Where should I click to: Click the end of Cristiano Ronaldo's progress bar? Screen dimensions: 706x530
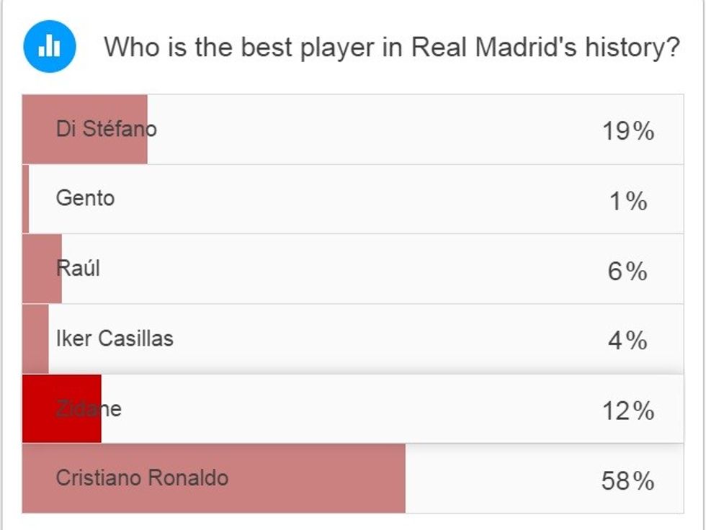tap(401, 478)
